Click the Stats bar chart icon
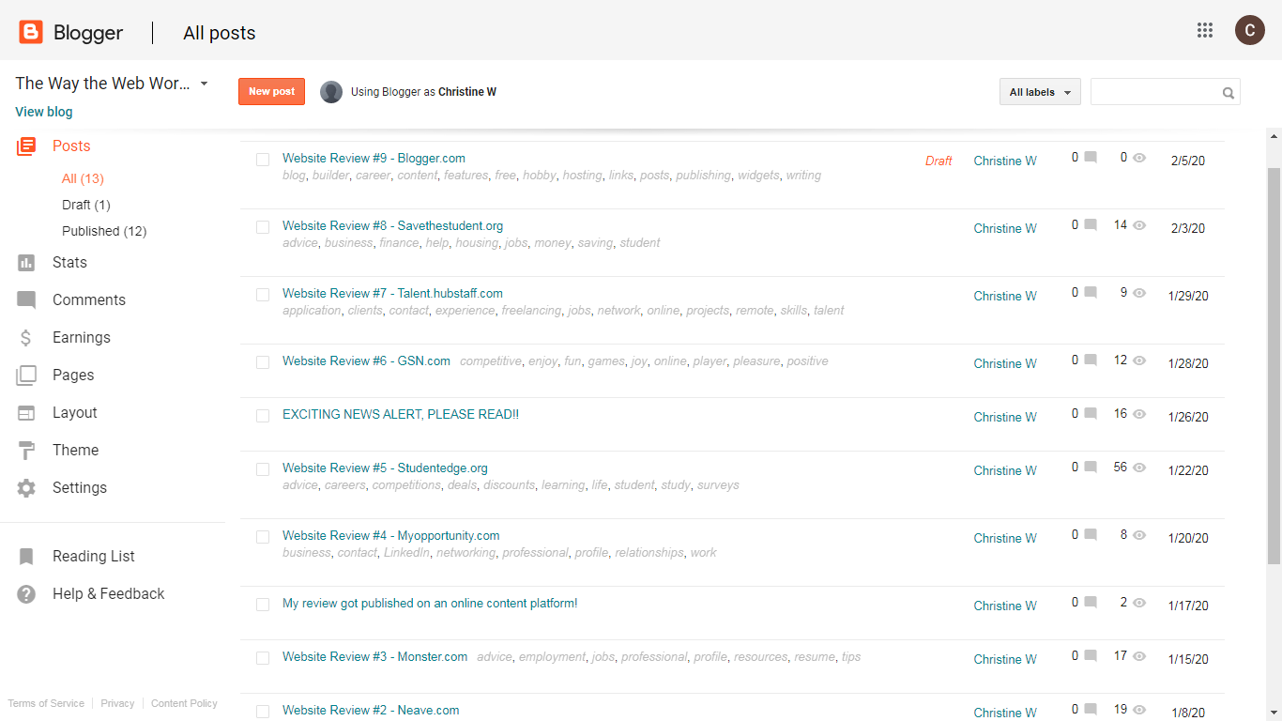1282x721 pixels. [26, 263]
